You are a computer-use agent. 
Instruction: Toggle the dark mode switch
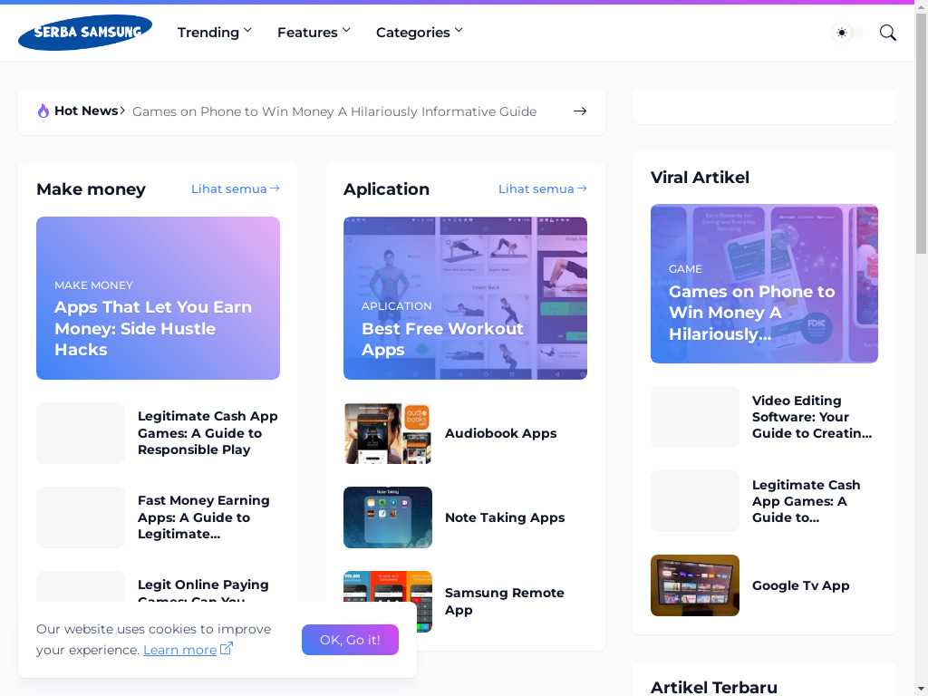847,33
